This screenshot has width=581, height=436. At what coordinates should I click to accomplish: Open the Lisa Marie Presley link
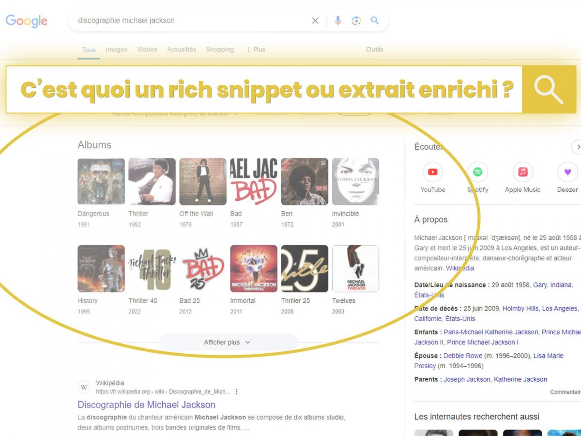click(x=489, y=360)
